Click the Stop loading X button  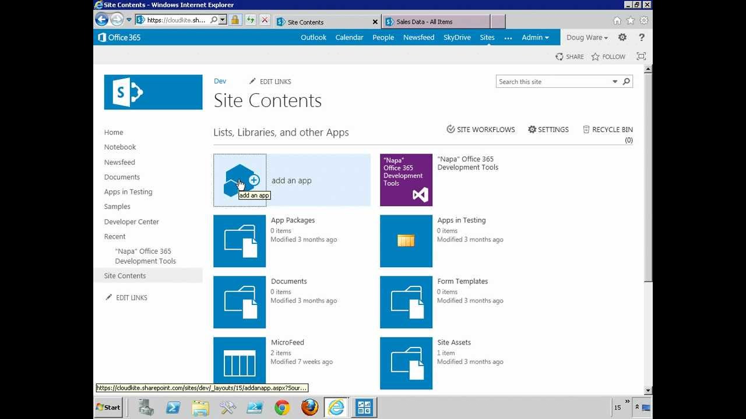point(265,20)
